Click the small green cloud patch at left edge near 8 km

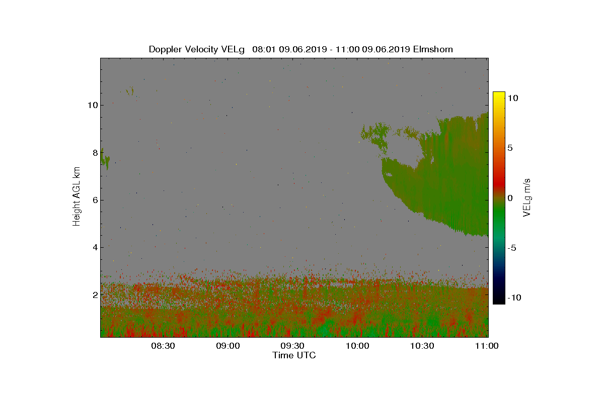(105, 159)
